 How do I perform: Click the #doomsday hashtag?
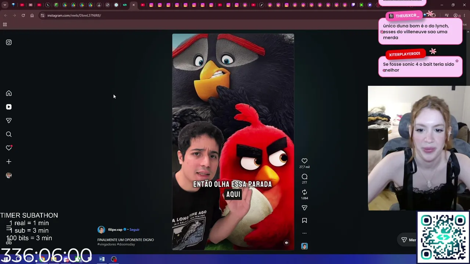tap(126, 244)
